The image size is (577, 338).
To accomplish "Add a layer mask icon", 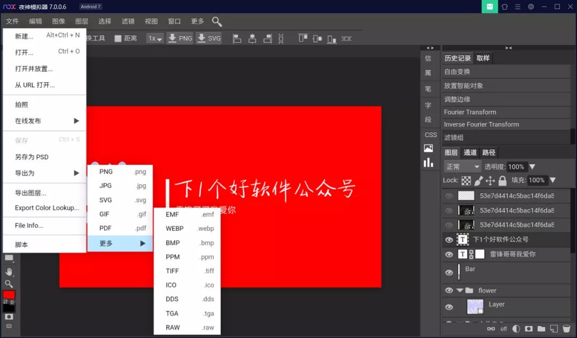I will (x=528, y=329).
